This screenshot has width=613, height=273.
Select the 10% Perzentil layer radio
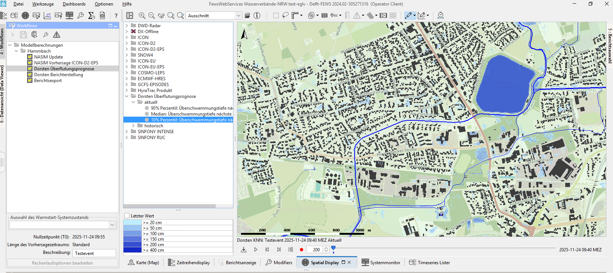click(x=147, y=120)
